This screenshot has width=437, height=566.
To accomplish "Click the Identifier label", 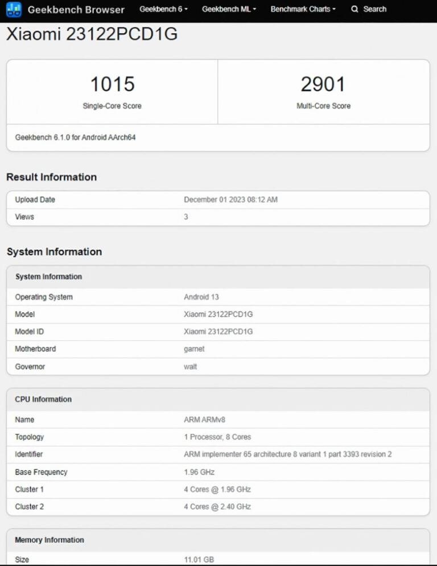I will 29,454.
